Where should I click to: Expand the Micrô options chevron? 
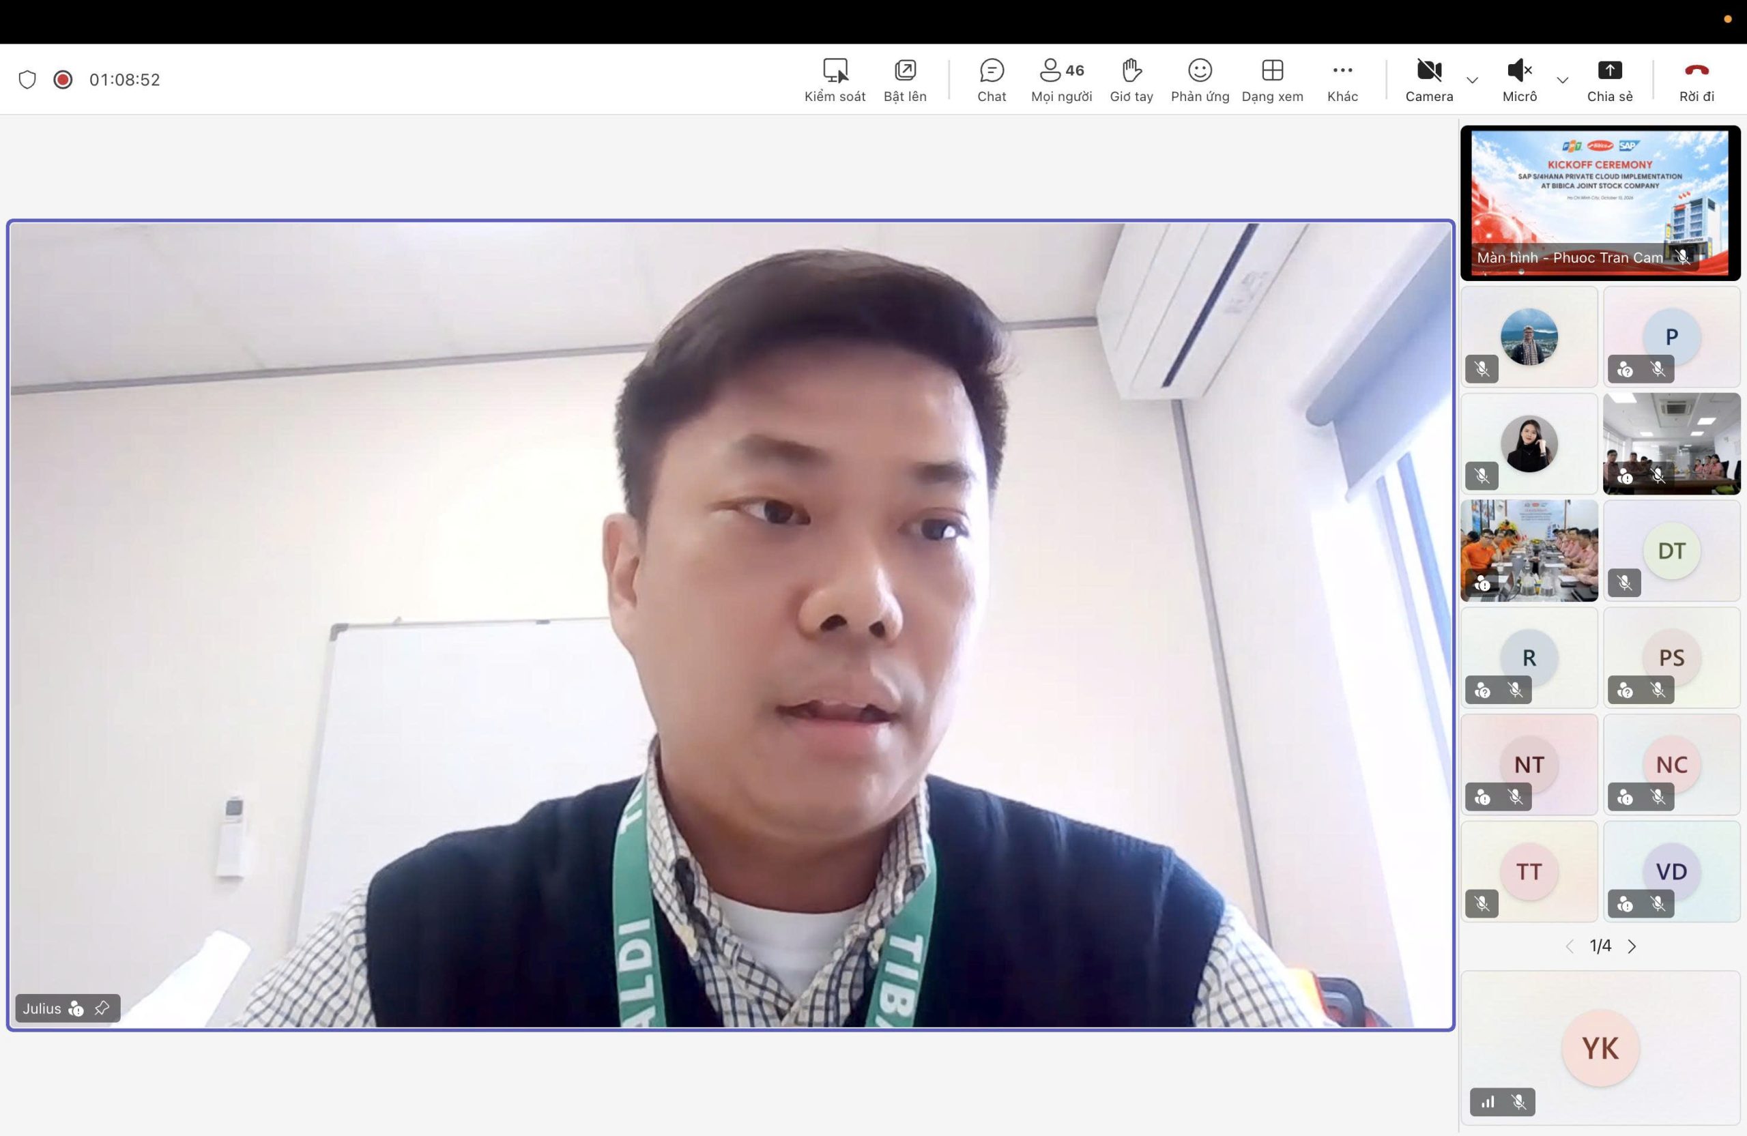(1562, 80)
